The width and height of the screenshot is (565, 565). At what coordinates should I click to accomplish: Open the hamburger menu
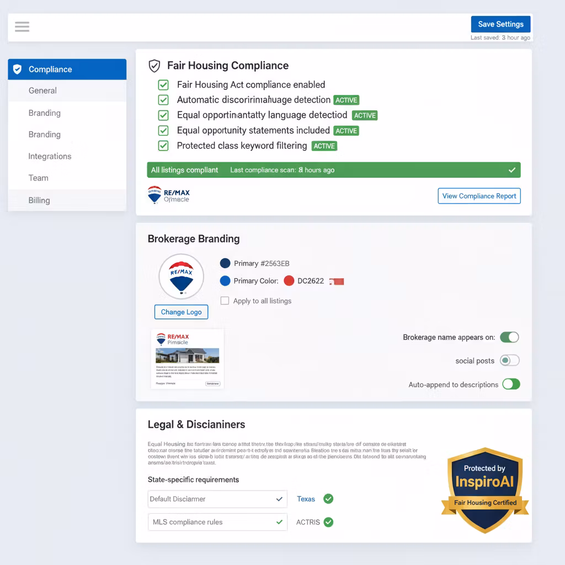coord(22,26)
